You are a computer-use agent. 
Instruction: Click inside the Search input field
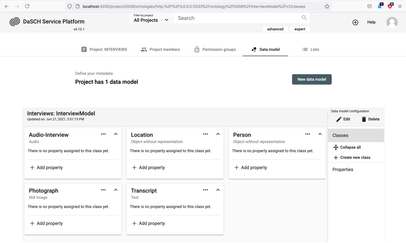(236, 18)
